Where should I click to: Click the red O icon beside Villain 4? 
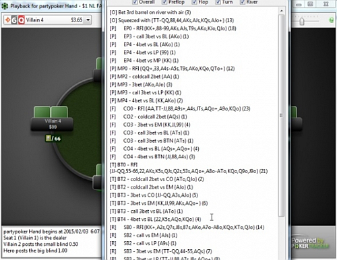click(x=21, y=20)
